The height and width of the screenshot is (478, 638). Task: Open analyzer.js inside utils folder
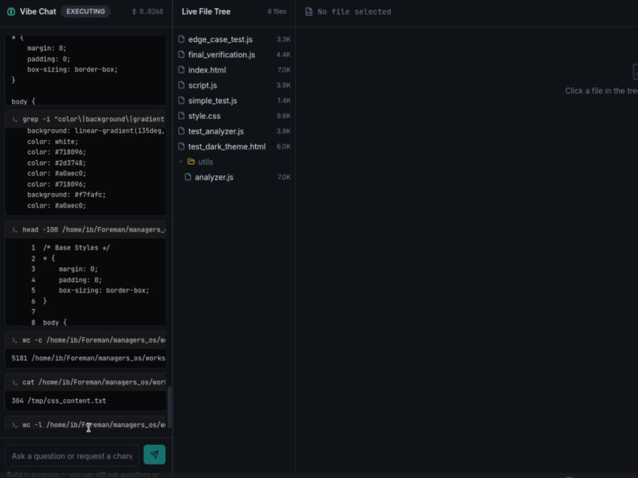214,177
